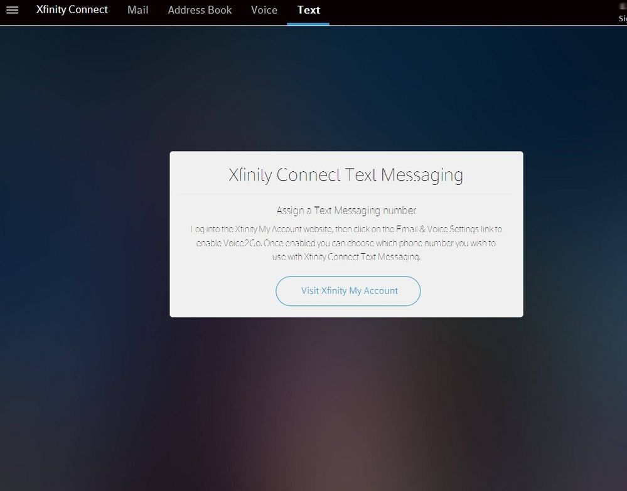
Task: Go to the Voice tab
Action: [x=264, y=10]
